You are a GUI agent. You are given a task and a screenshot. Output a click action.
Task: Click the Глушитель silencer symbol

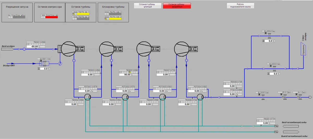303,49
